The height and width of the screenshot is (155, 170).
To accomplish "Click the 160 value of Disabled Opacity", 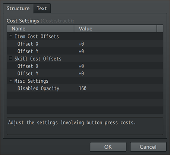I will tap(82, 88).
